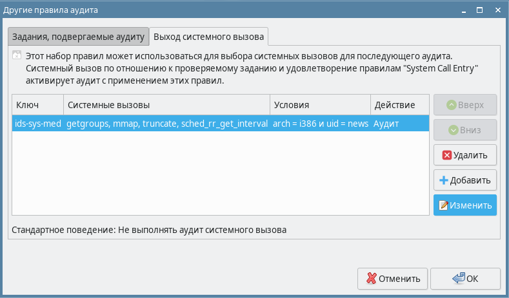
Task: Switch to the Задания, подвергаемые аудиту tab
Action: pyautogui.click(x=77, y=35)
